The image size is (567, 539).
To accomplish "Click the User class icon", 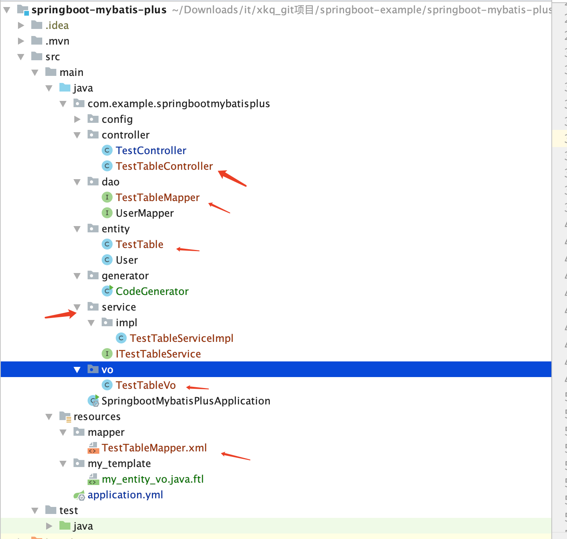I will click(x=107, y=260).
